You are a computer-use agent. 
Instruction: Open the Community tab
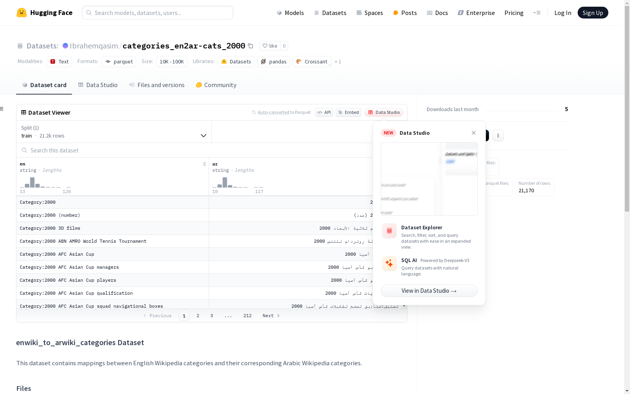click(216, 85)
